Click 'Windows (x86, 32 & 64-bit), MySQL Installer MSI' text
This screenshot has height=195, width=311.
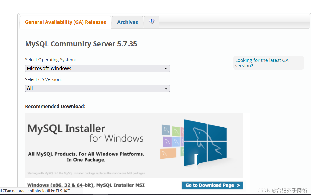tap(86, 185)
